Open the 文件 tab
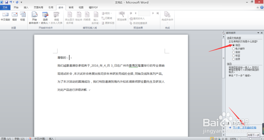This screenshot has width=264, height=140. [5, 7]
